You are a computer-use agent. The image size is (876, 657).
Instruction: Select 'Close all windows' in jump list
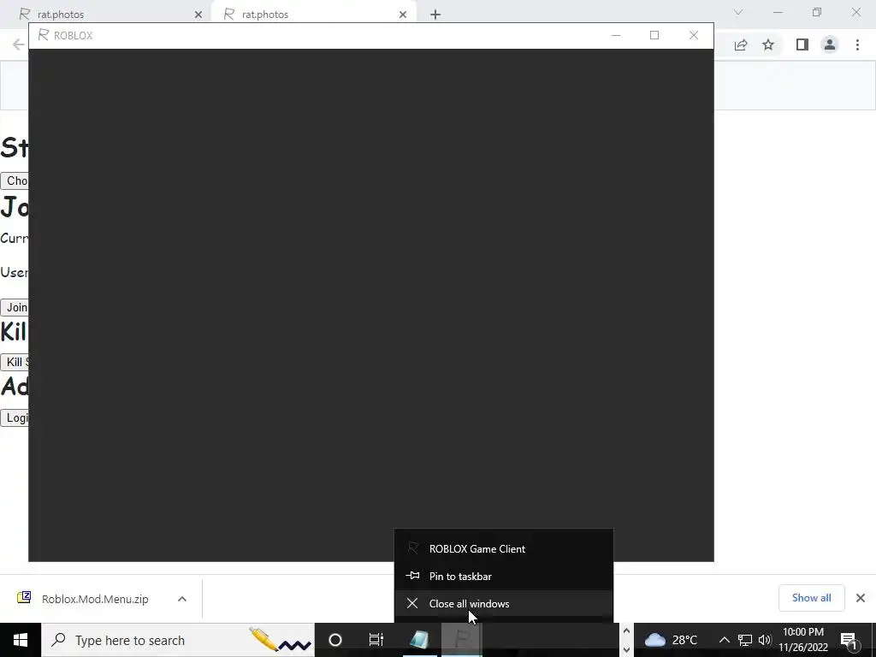coord(503,603)
